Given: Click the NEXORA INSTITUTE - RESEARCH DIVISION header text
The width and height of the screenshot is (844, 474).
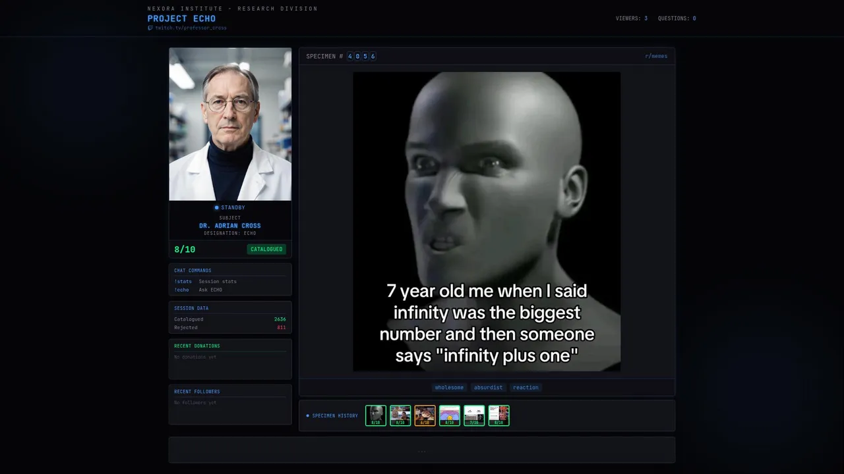Looking at the screenshot, I should 232,9.
